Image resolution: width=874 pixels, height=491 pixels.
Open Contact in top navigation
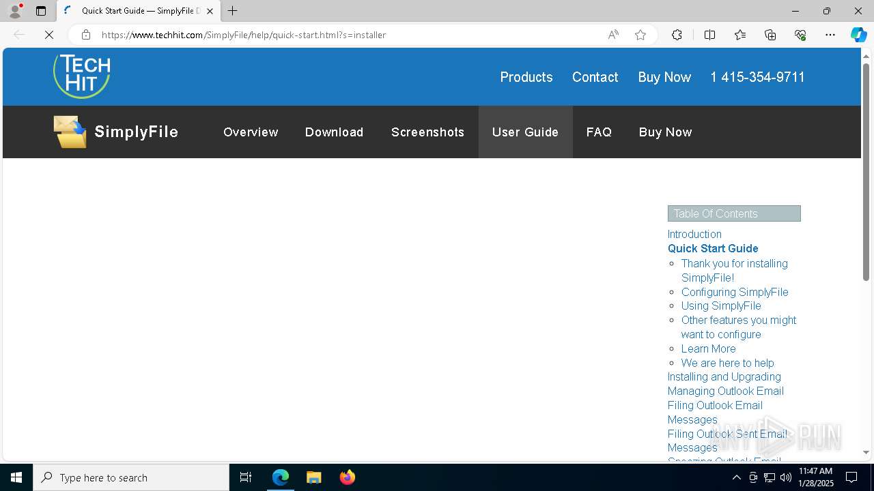pos(595,77)
